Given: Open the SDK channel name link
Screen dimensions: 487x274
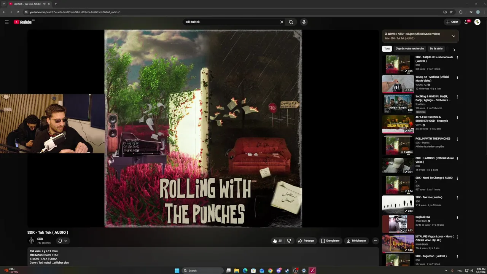Looking at the screenshot, I should point(40,239).
